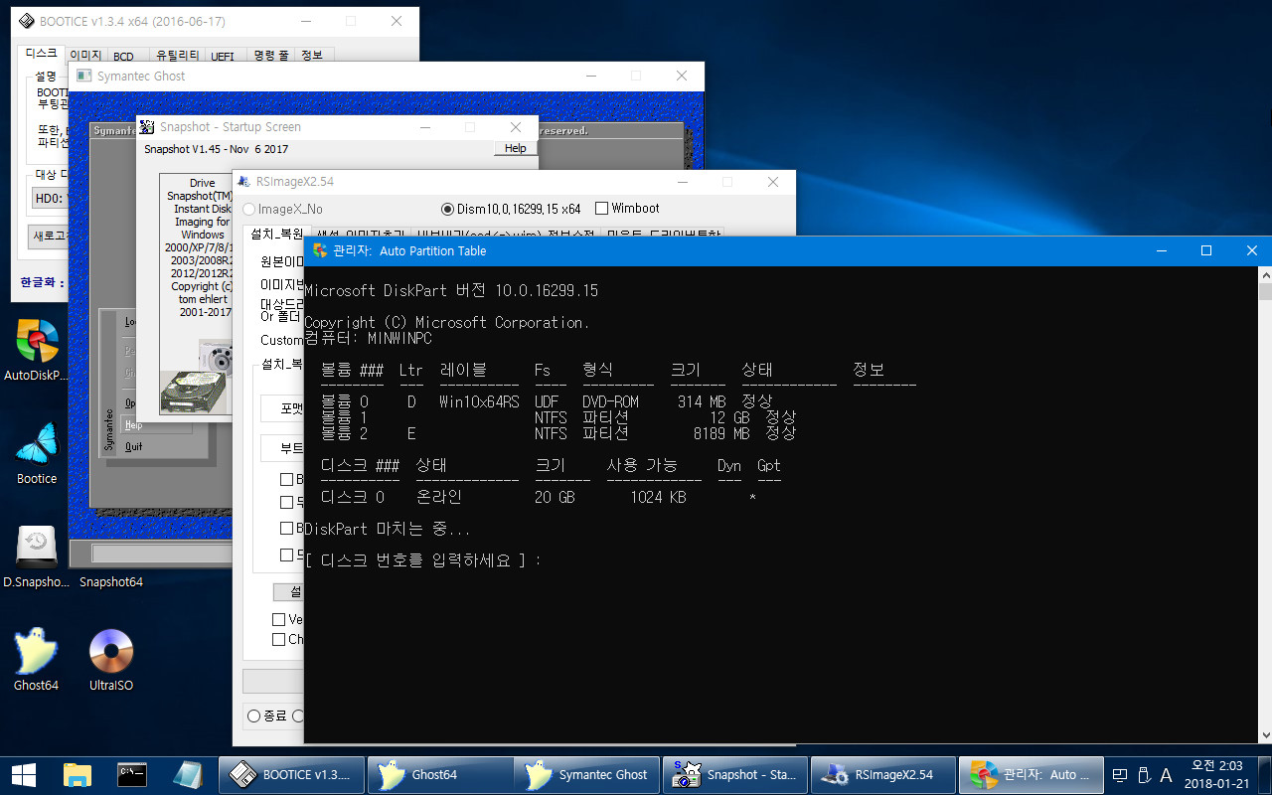This screenshot has height=795, width=1272.
Task: Open the 명령 줄 tab in BOOTICE
Action: [270, 57]
